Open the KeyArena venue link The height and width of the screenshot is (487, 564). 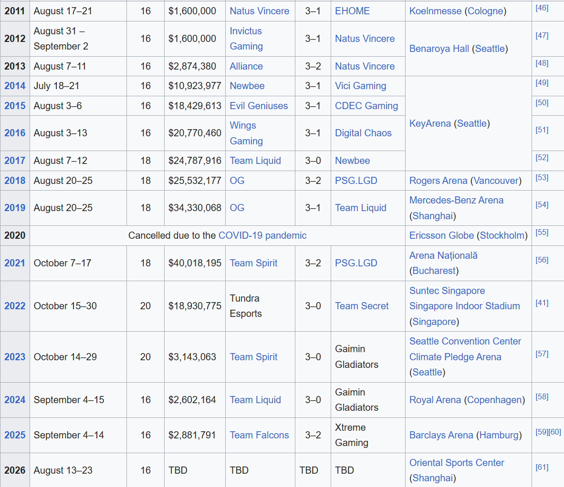tap(430, 123)
